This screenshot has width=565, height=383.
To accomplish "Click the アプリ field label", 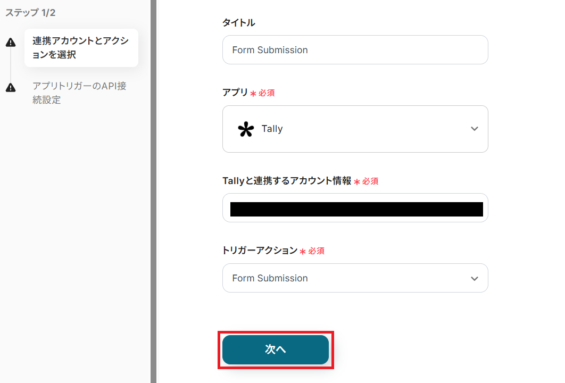I will 235,93.
